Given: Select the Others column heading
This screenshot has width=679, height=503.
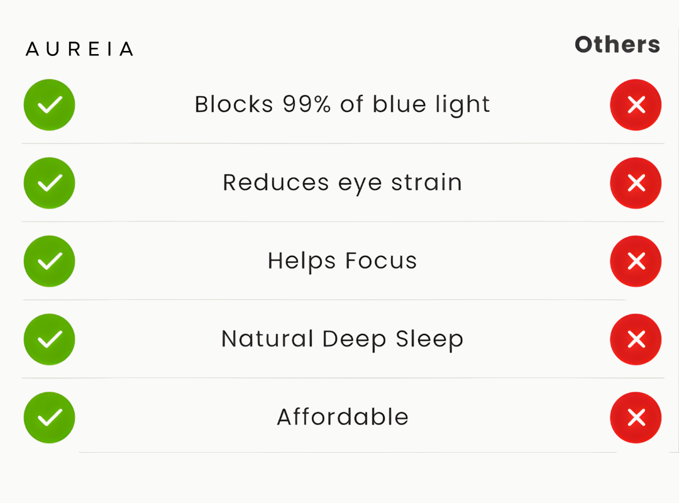Looking at the screenshot, I should point(617,45).
